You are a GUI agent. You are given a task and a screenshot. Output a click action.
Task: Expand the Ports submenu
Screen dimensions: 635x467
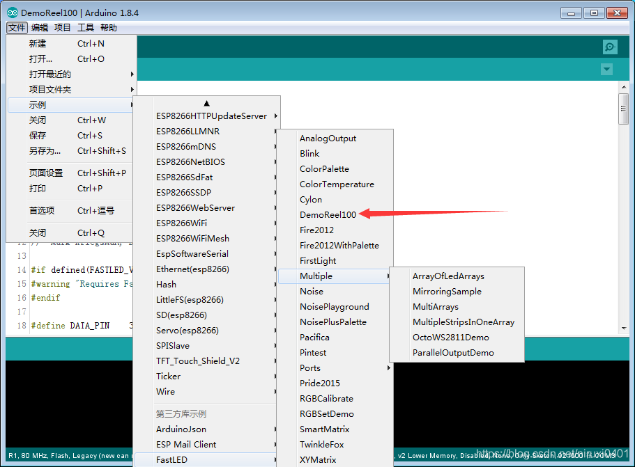pos(335,368)
